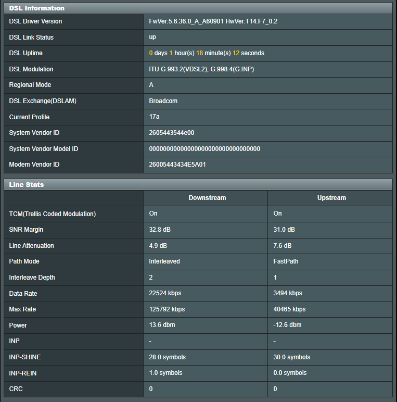Select the Downstream column header

point(207,198)
